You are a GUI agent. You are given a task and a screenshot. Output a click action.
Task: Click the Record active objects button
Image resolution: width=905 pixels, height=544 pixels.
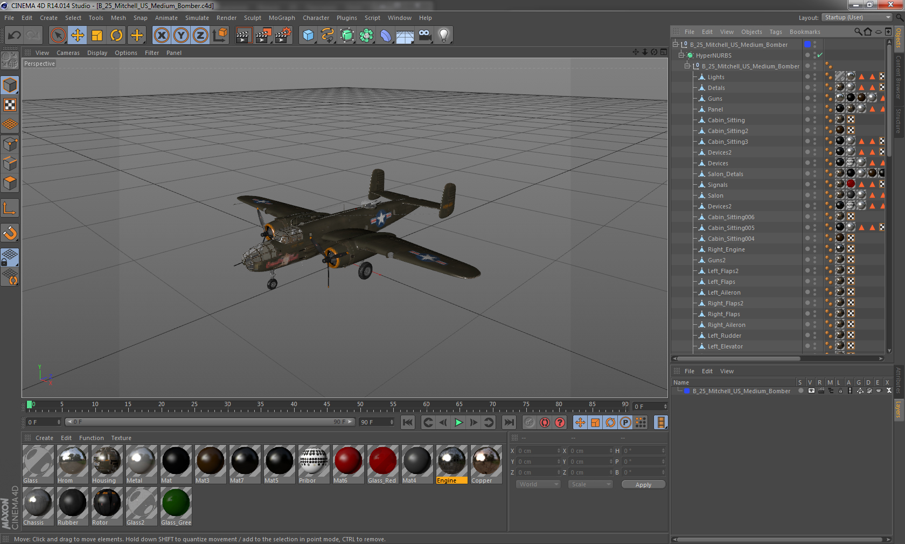(x=530, y=422)
